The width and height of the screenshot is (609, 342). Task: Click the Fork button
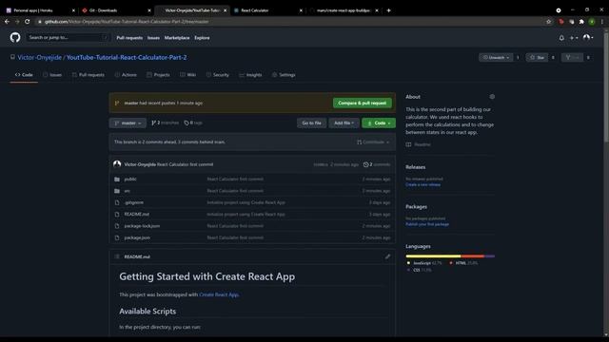[572, 57]
